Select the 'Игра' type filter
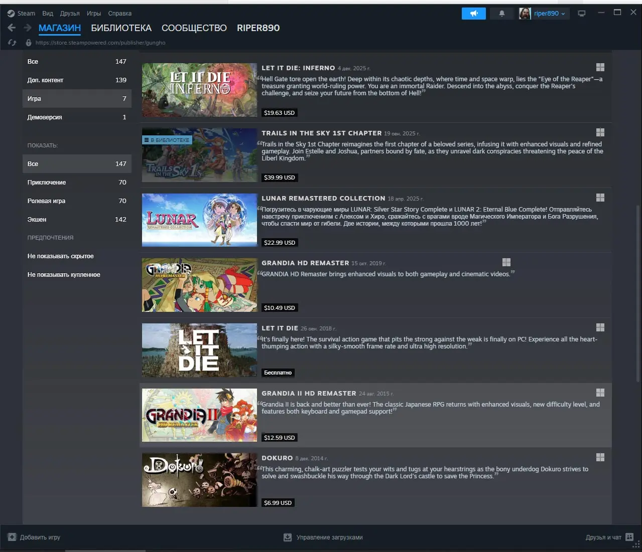642x552 pixels. pyautogui.click(x=77, y=99)
